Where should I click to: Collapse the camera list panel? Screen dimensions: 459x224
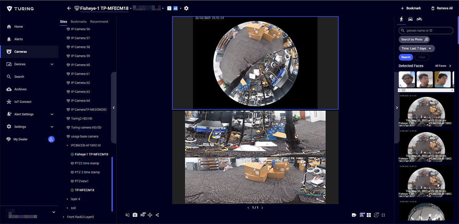114,108
